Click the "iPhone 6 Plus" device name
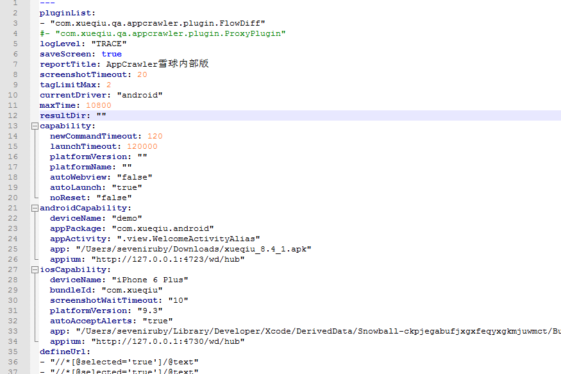The width and height of the screenshot is (561, 374). tap(150, 280)
